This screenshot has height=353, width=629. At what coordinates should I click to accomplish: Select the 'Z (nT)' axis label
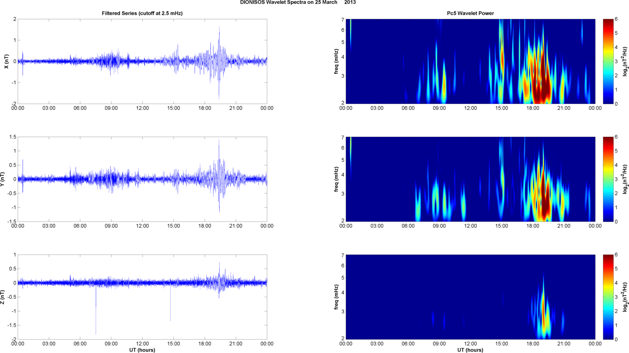(x=2, y=297)
